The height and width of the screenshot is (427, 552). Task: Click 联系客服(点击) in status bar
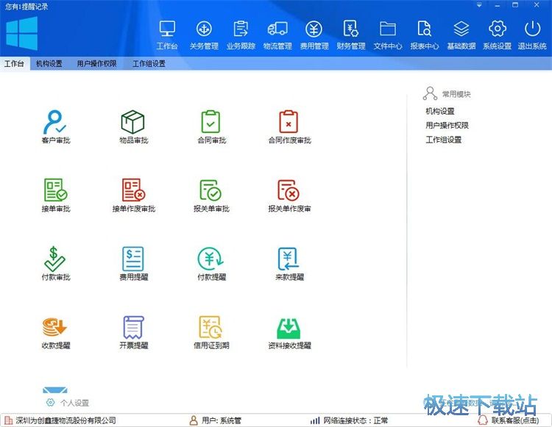point(515,420)
